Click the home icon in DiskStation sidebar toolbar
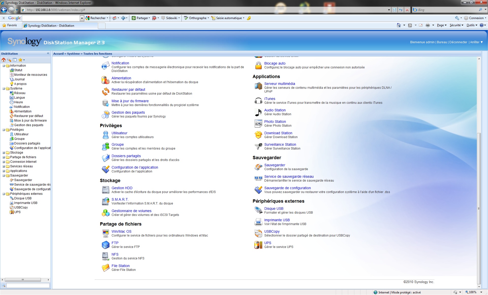 coord(4,60)
